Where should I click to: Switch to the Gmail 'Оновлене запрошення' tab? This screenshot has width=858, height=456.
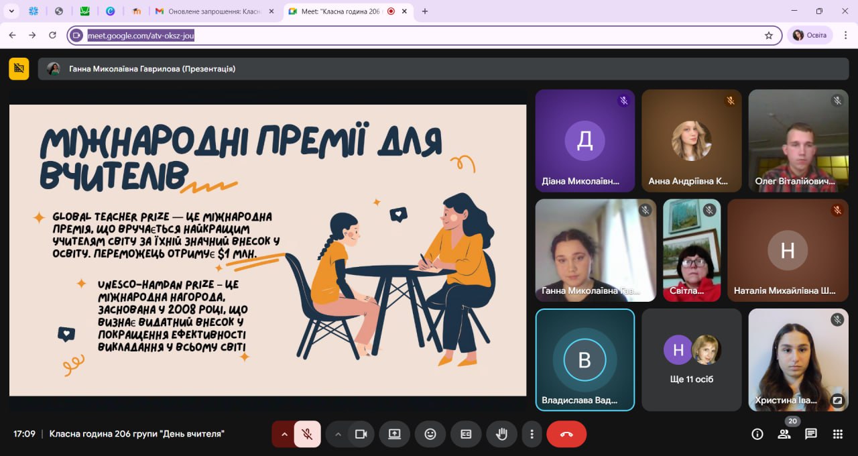tap(214, 11)
